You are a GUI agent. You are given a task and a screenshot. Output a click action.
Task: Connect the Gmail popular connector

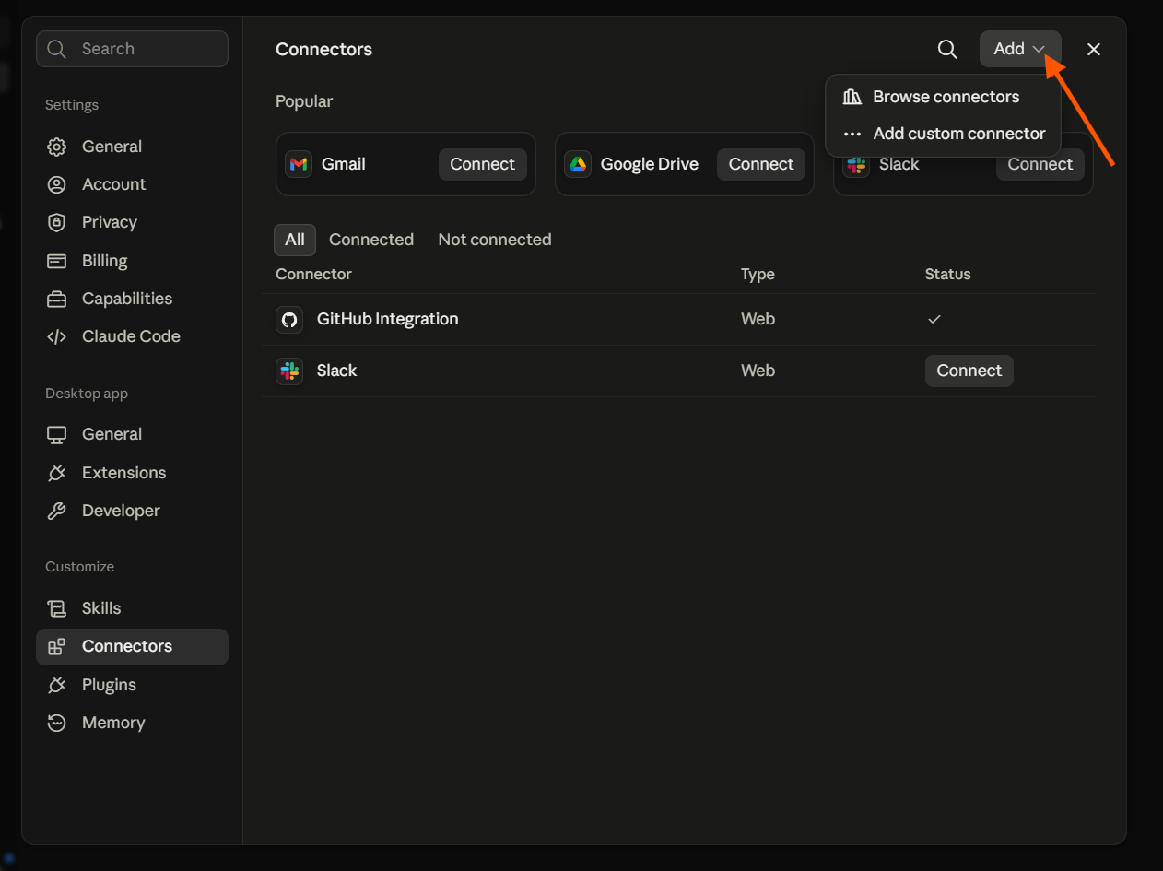point(482,164)
